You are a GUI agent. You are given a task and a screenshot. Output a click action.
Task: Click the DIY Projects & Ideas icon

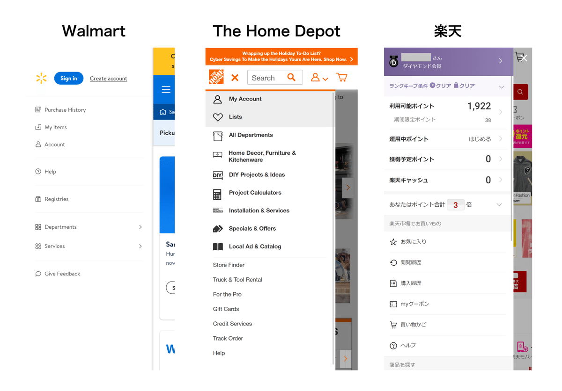tap(218, 175)
